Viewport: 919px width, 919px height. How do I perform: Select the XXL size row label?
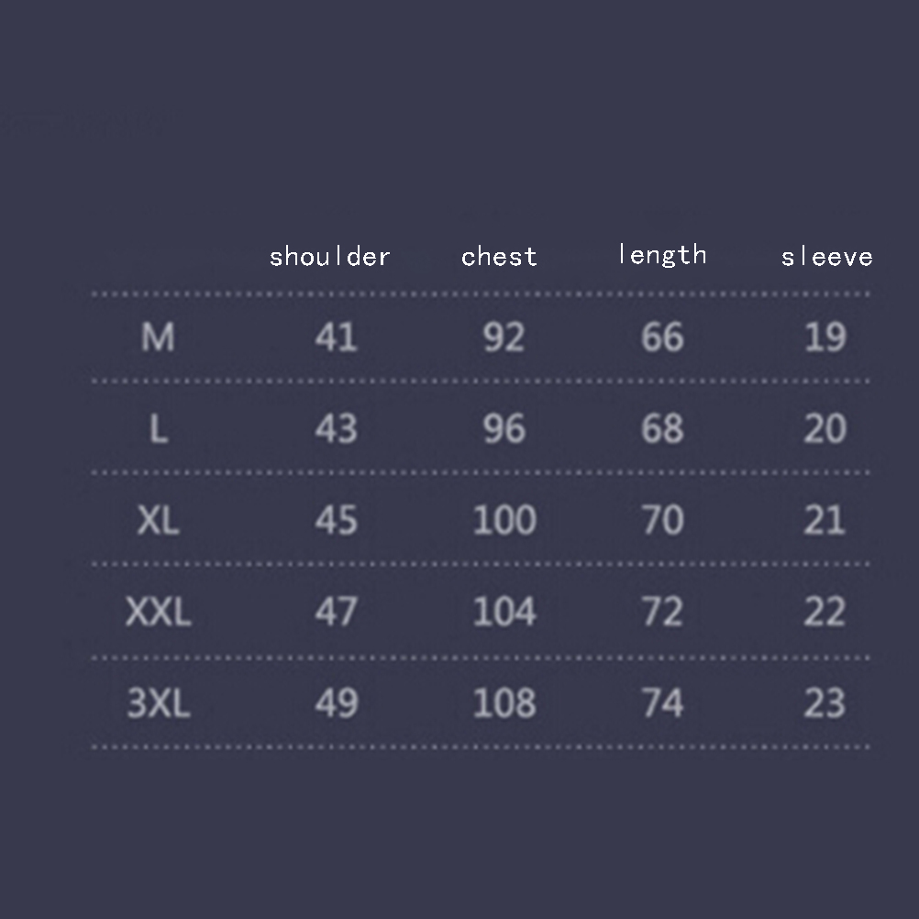point(158,613)
